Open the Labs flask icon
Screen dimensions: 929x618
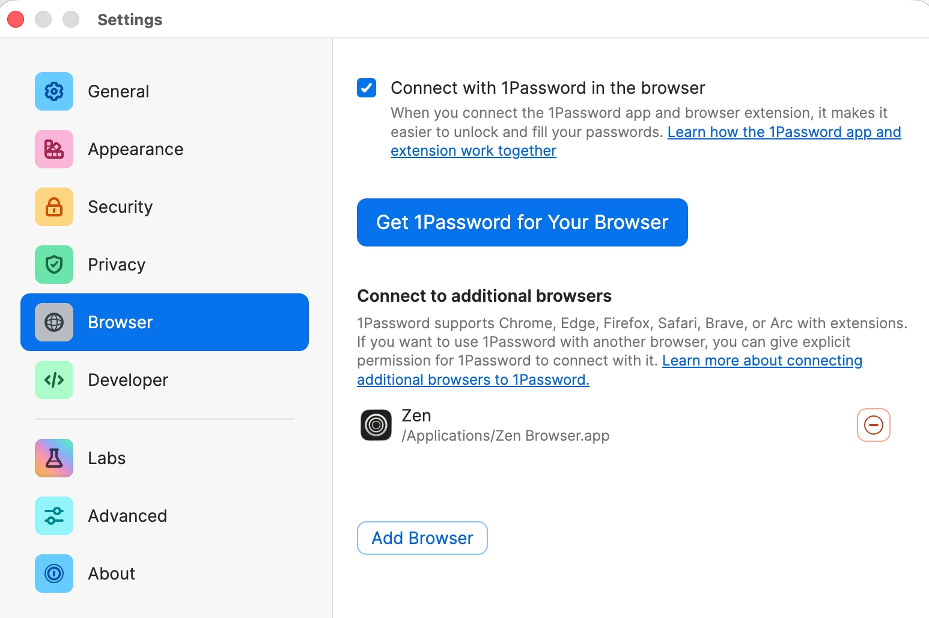click(54, 458)
